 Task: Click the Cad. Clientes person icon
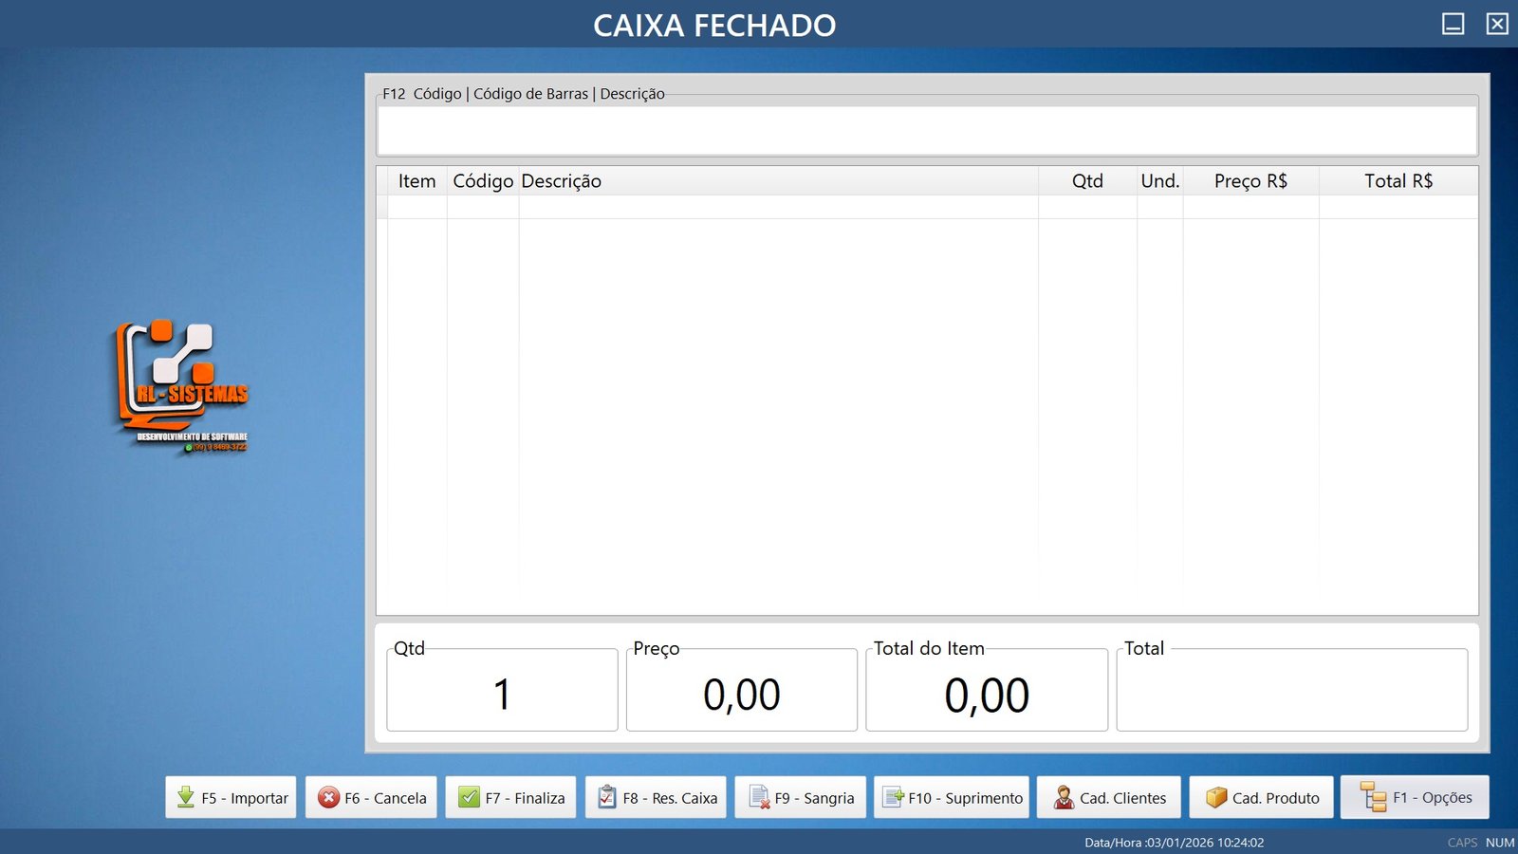click(1064, 797)
